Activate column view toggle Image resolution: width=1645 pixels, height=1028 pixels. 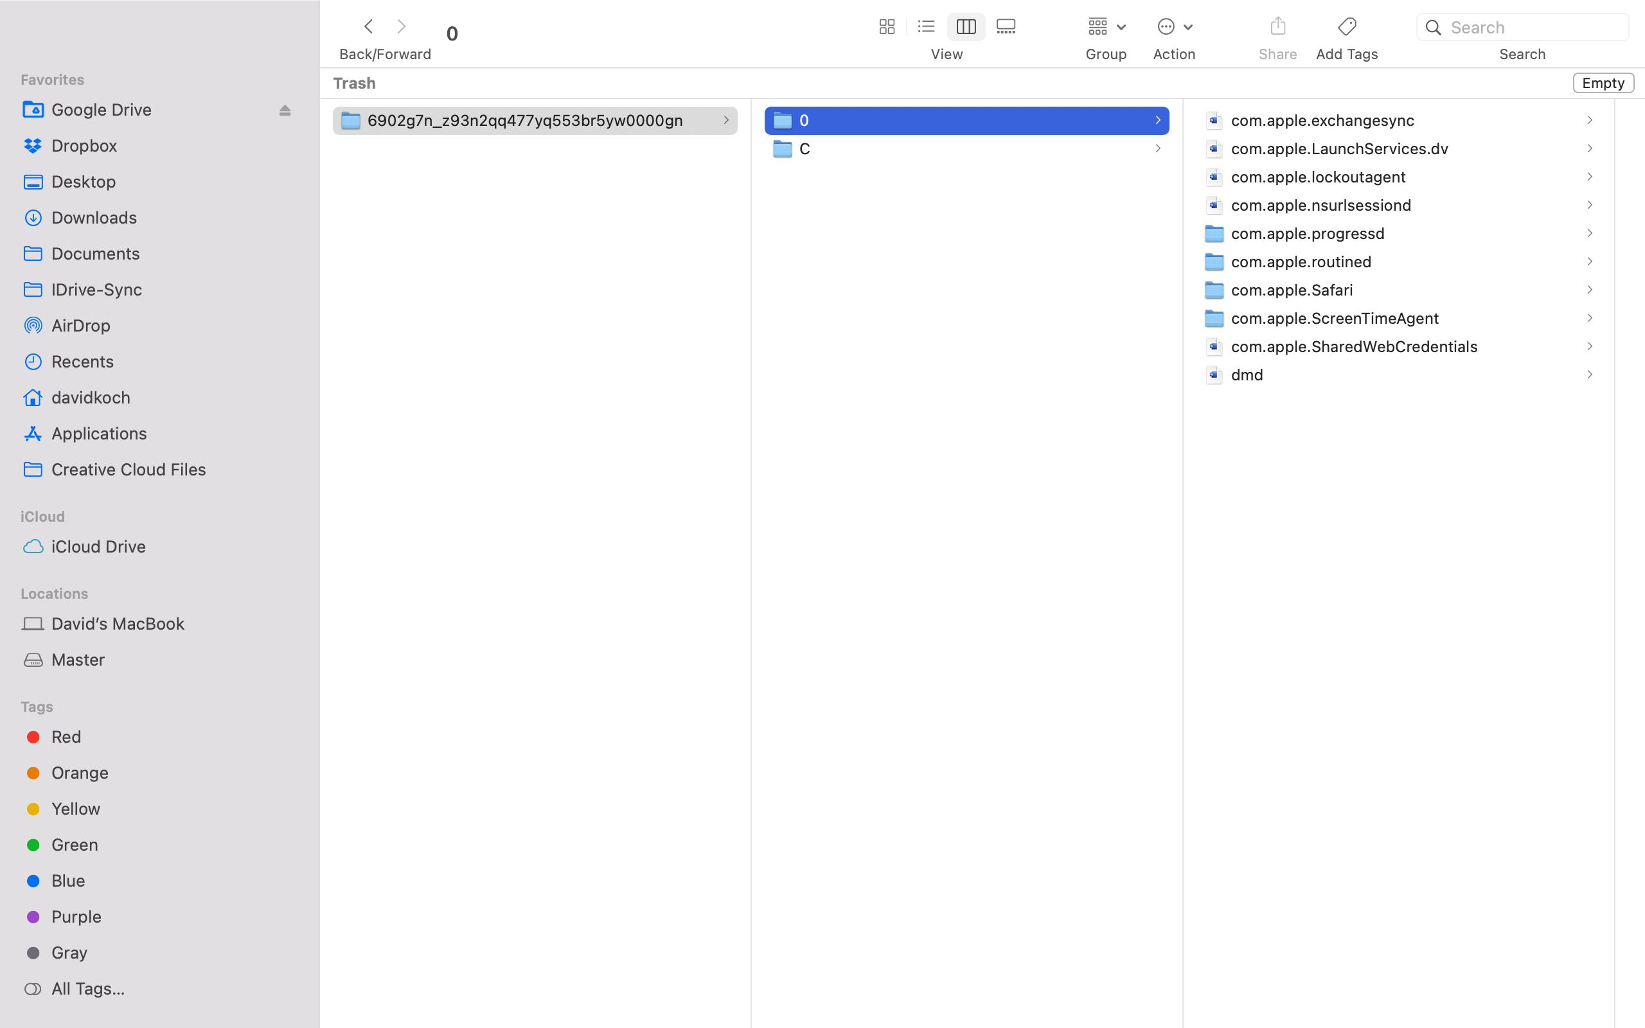(965, 26)
